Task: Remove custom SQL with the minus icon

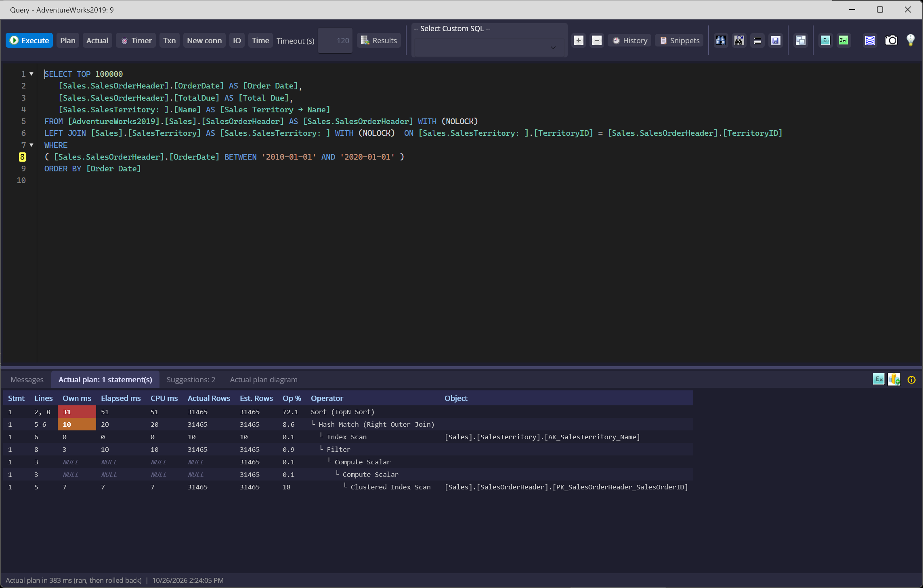Action: (x=597, y=40)
